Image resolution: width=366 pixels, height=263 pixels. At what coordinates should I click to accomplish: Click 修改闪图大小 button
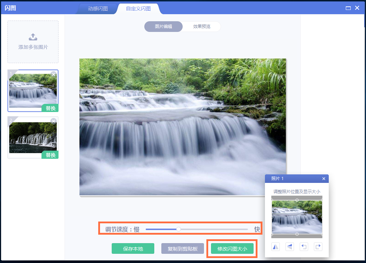232,249
